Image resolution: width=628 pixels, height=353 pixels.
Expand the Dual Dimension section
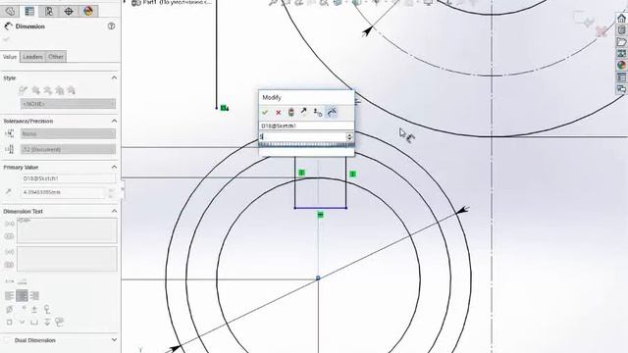pos(114,340)
